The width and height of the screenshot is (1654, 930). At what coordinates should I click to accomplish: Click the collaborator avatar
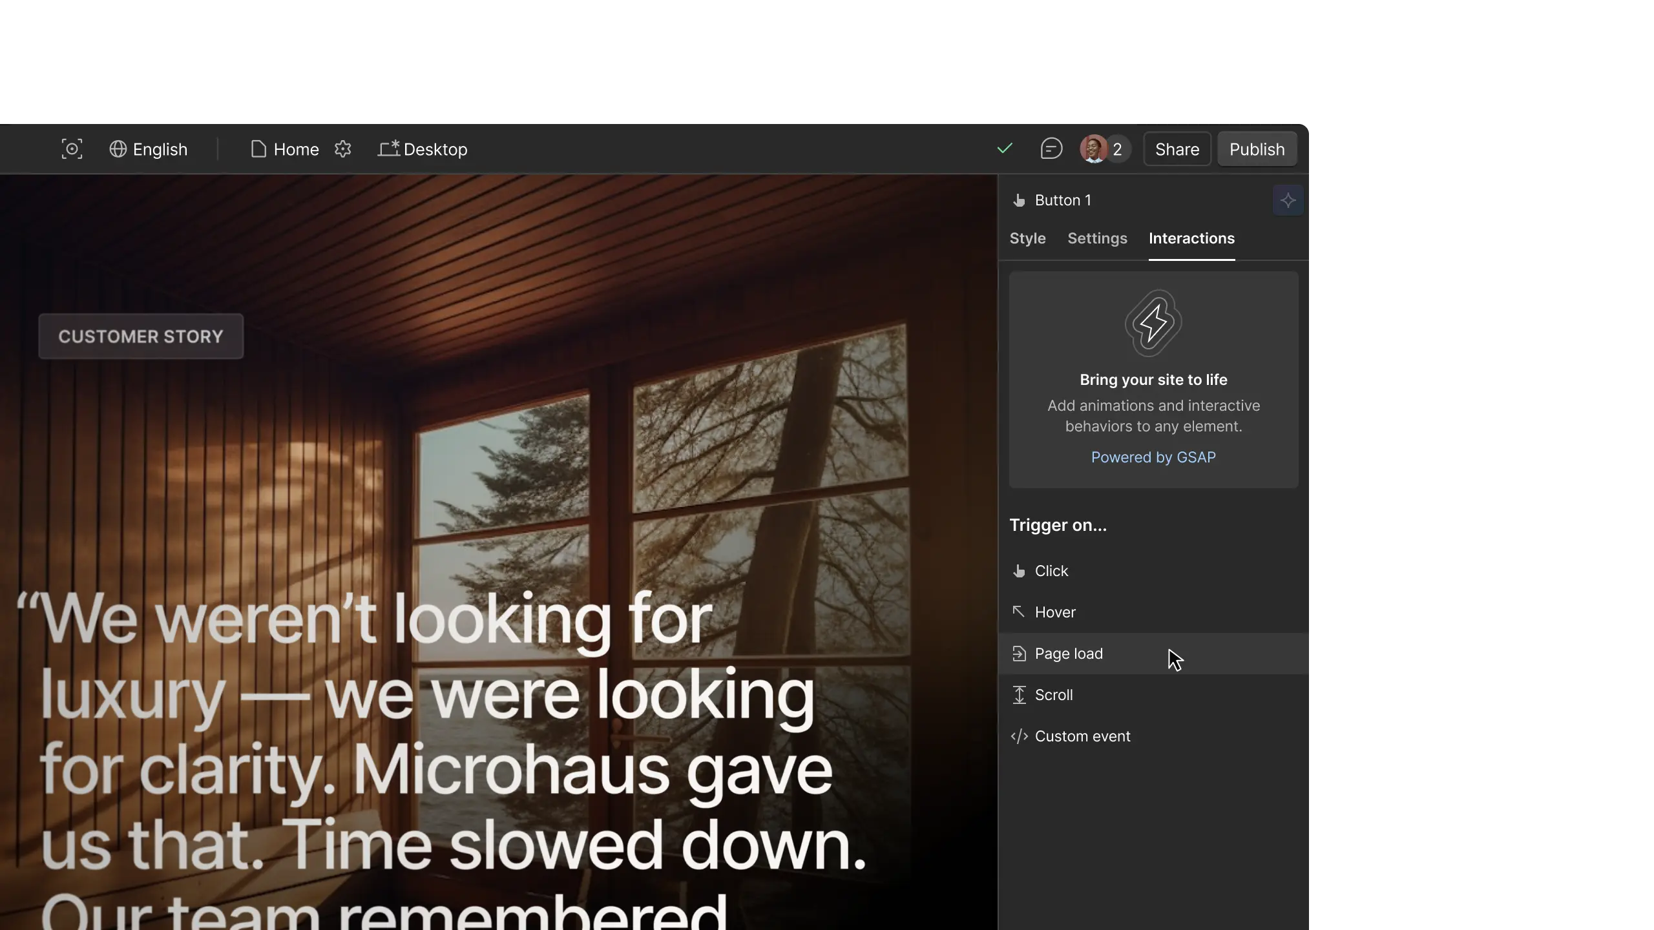(x=1094, y=149)
